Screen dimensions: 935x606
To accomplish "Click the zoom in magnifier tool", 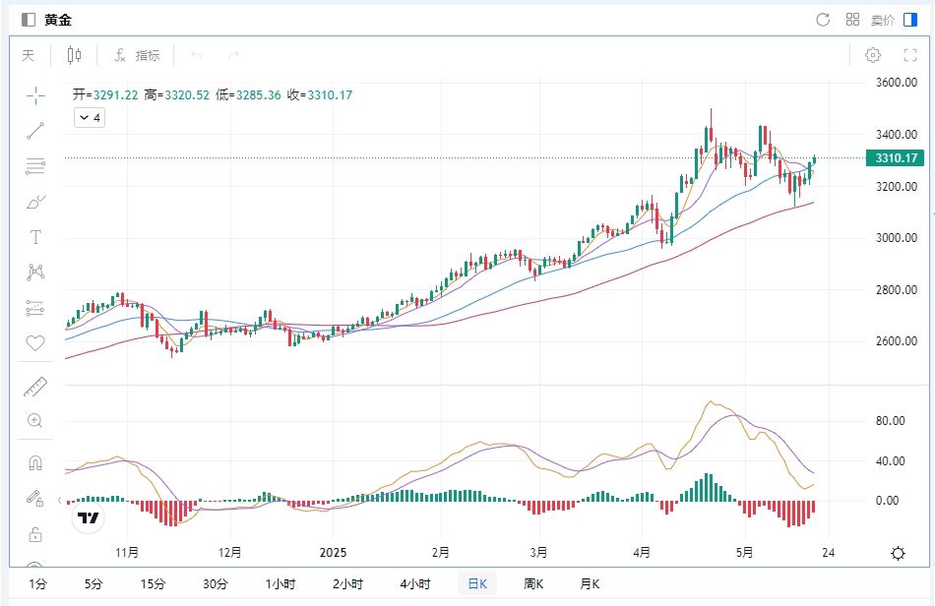I will [35, 421].
